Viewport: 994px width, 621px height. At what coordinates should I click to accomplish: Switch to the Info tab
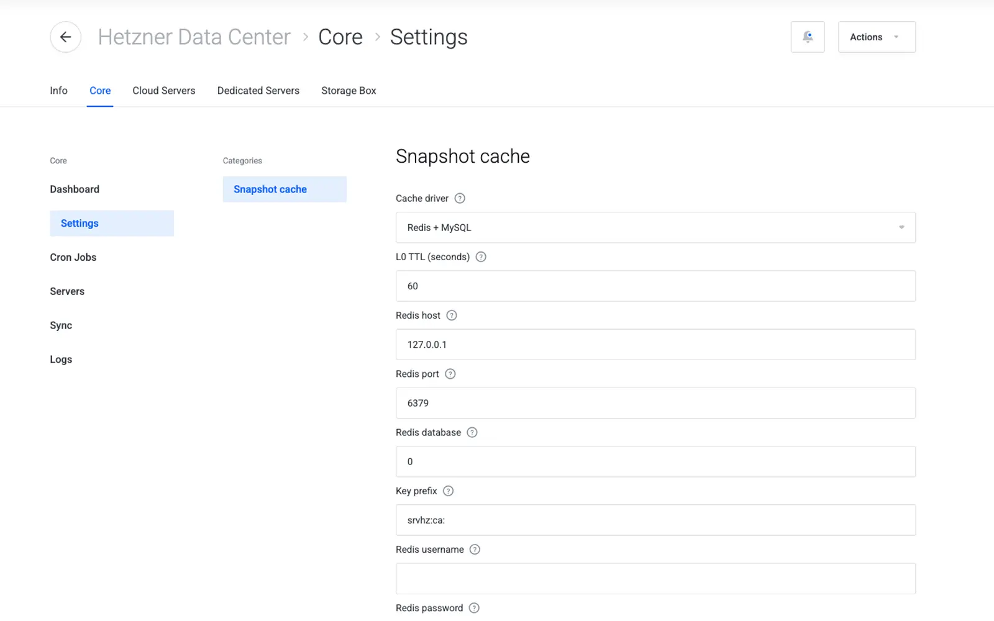59,91
